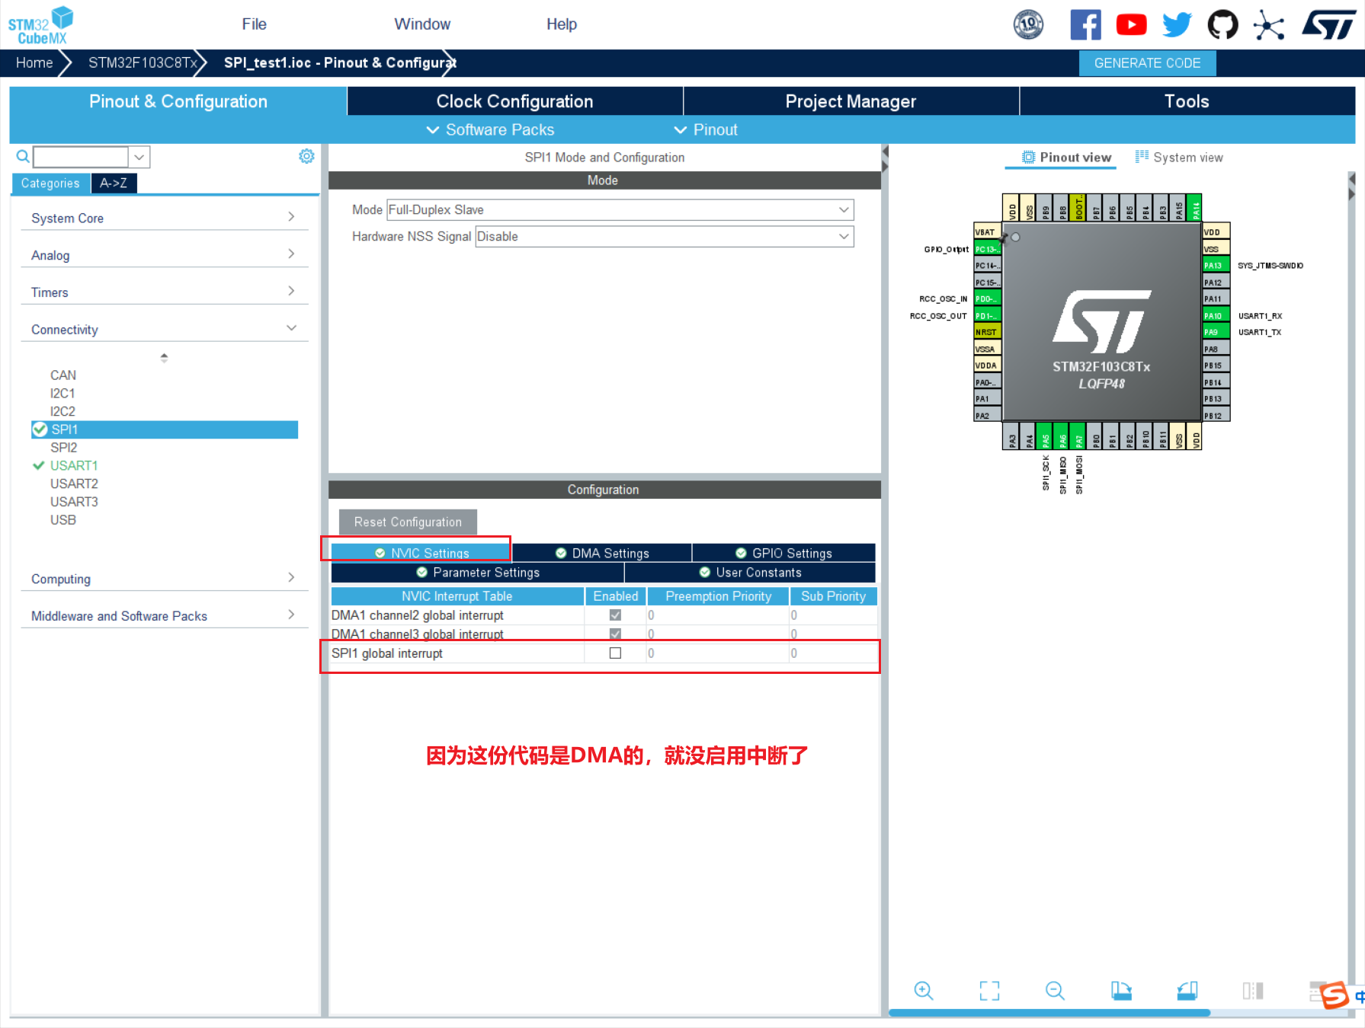This screenshot has width=1365, height=1028.
Task: Click the Sogou input method icon
Action: click(x=1335, y=994)
